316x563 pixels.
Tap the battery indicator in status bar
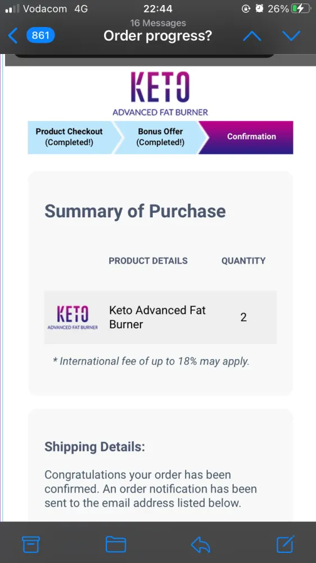pos(301,8)
